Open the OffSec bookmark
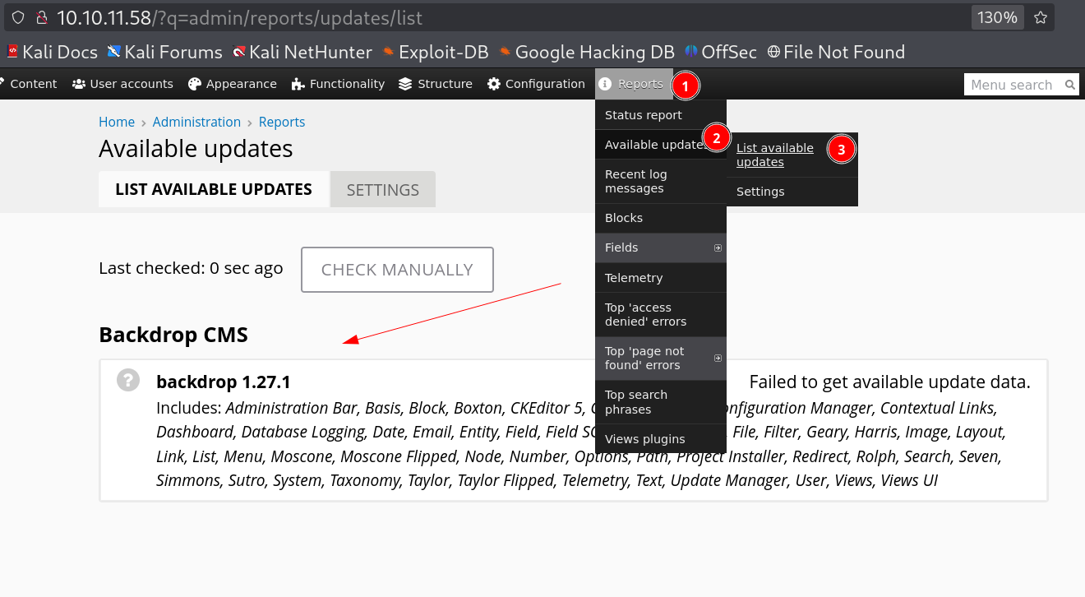Image resolution: width=1085 pixels, height=597 pixels. [x=720, y=52]
